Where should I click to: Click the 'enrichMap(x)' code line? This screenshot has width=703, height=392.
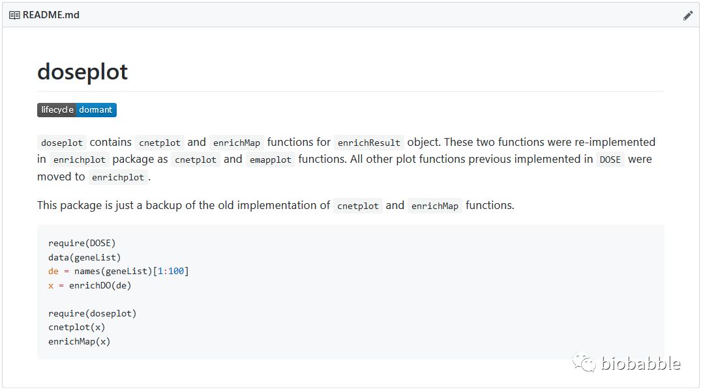[79, 341]
